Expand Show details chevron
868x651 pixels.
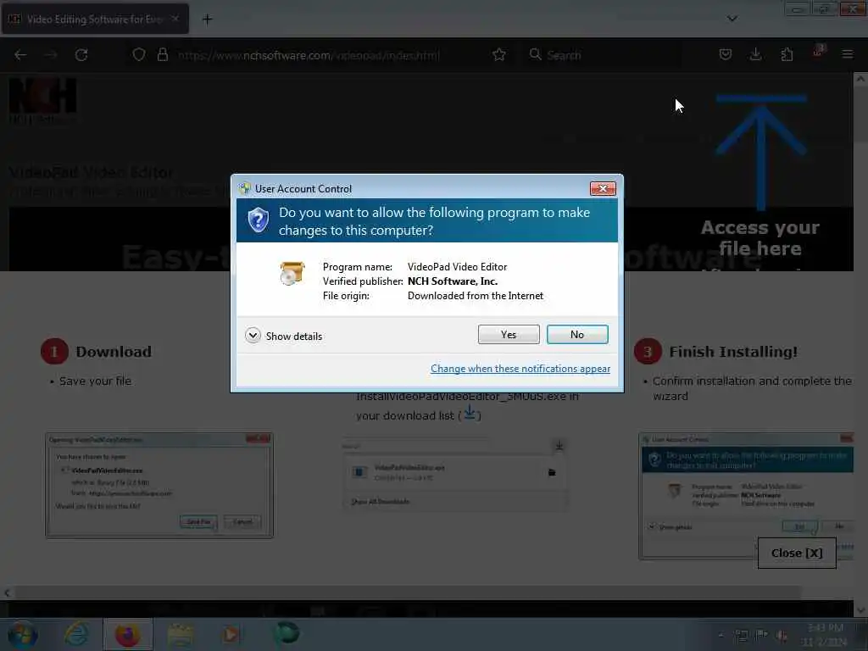[253, 336]
